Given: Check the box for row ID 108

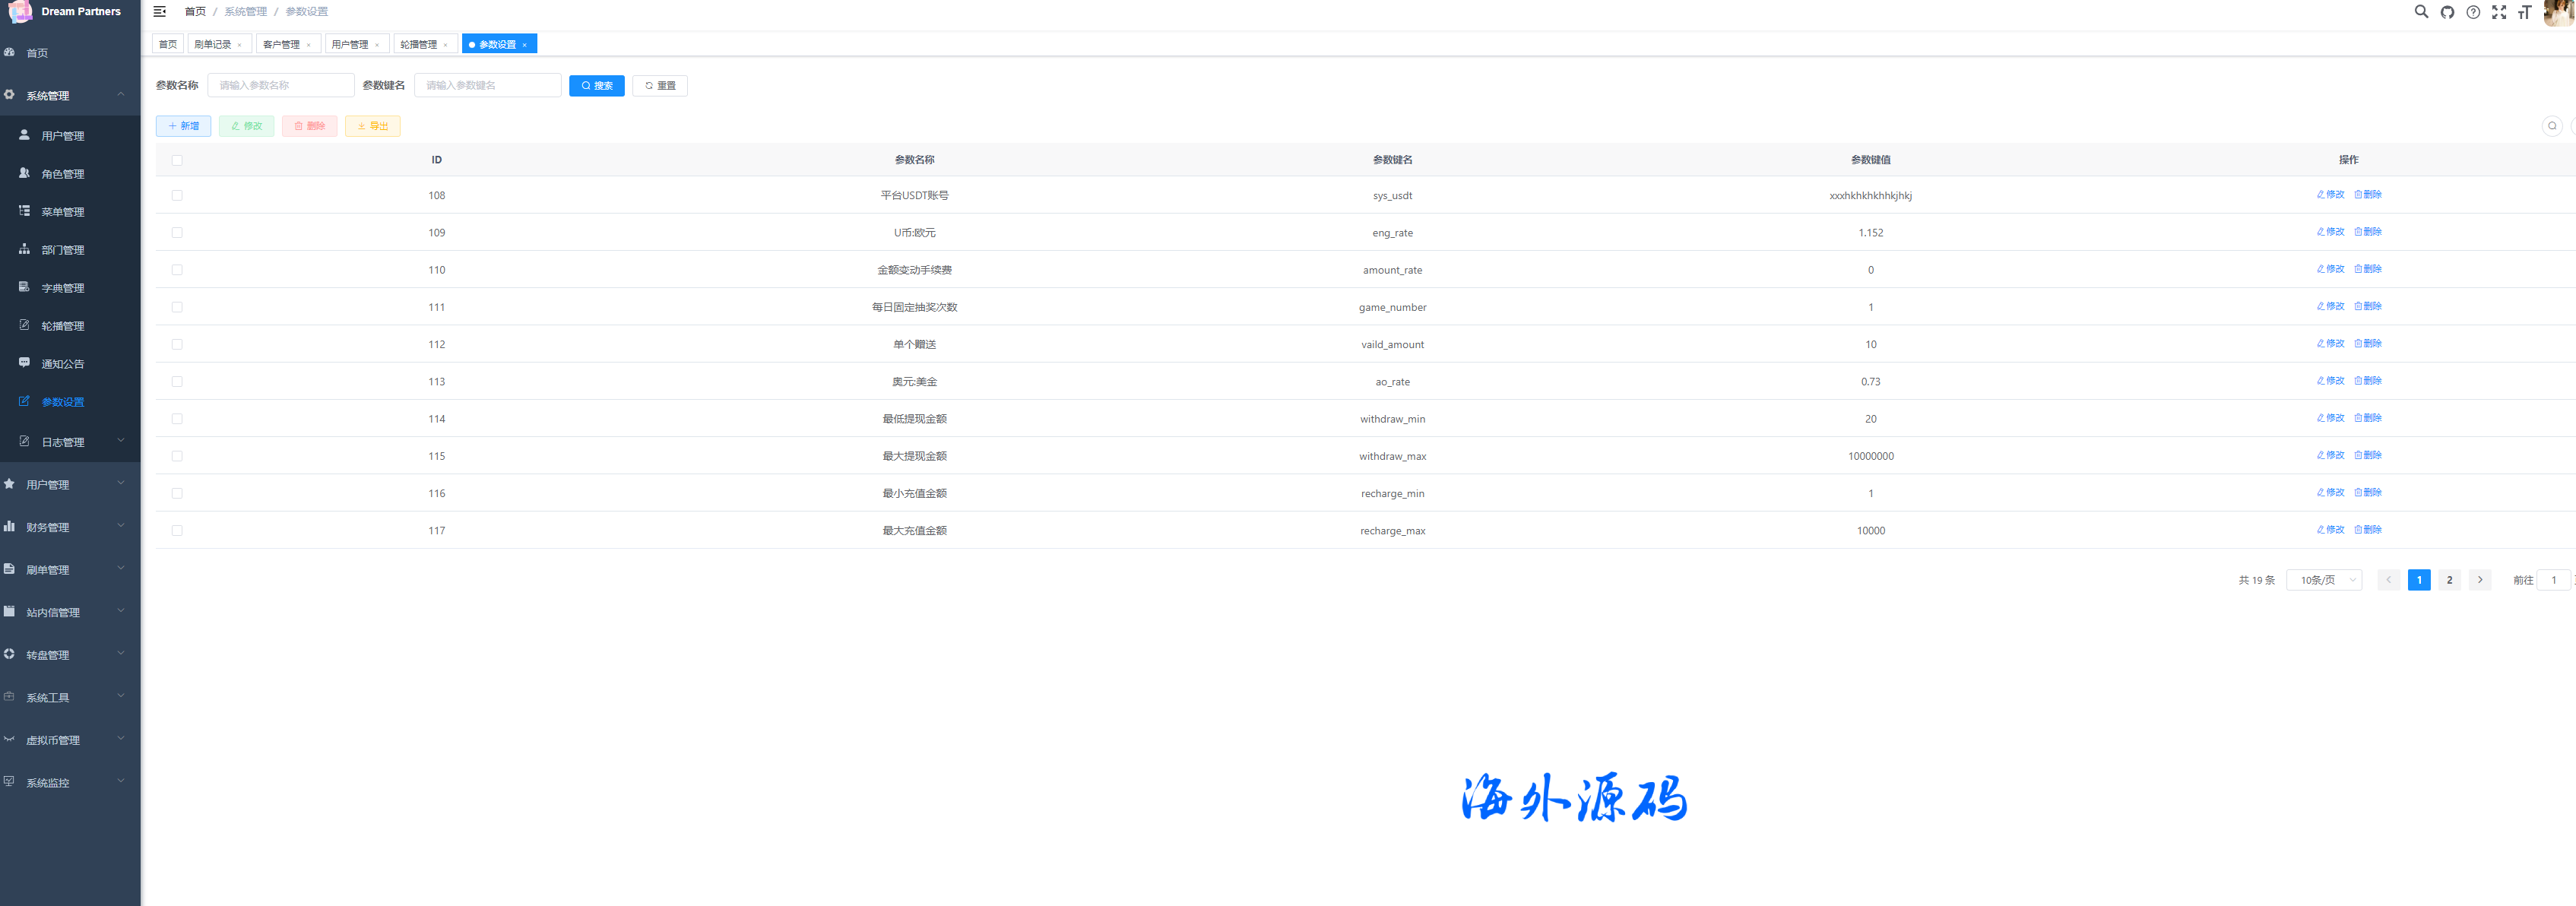Looking at the screenshot, I should [177, 196].
